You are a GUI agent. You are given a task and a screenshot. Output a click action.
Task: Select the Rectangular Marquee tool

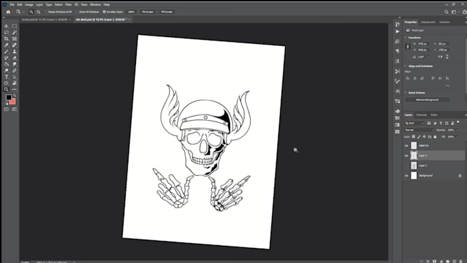coord(14,26)
